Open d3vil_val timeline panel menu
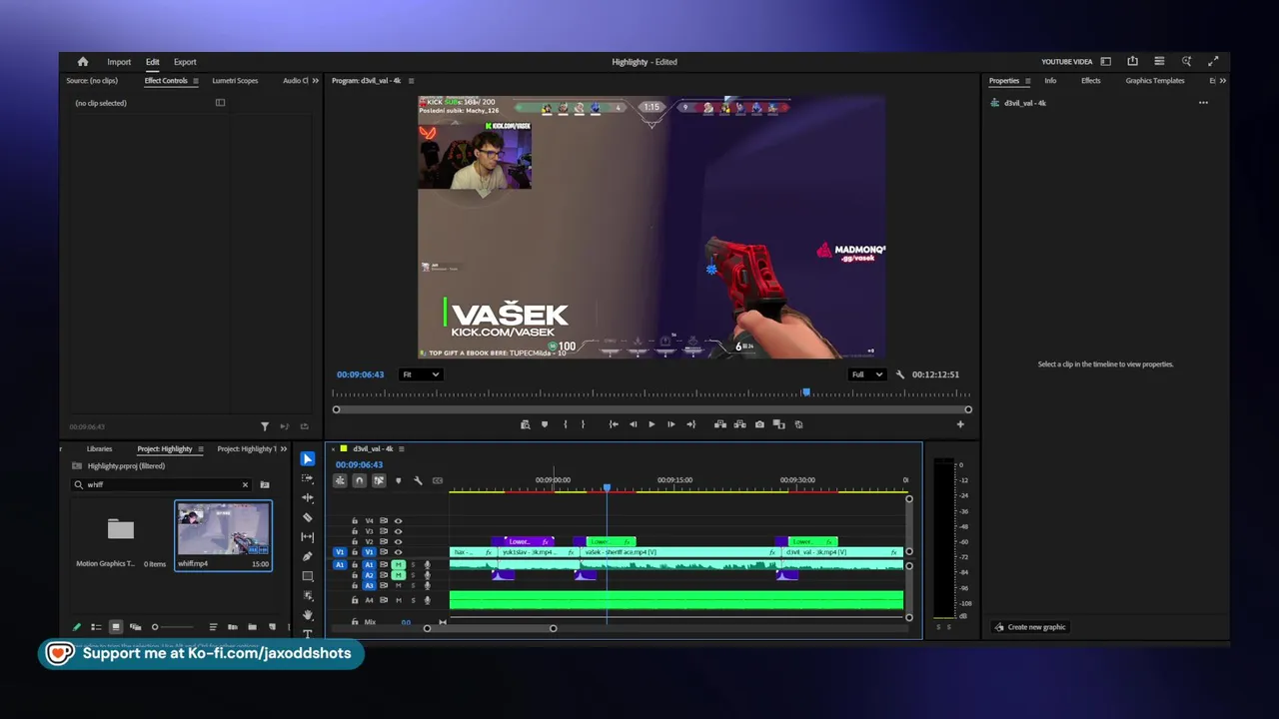This screenshot has height=719, width=1279. click(402, 449)
